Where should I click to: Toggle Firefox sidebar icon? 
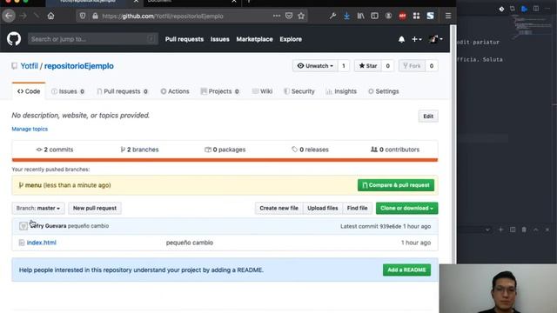(374, 16)
